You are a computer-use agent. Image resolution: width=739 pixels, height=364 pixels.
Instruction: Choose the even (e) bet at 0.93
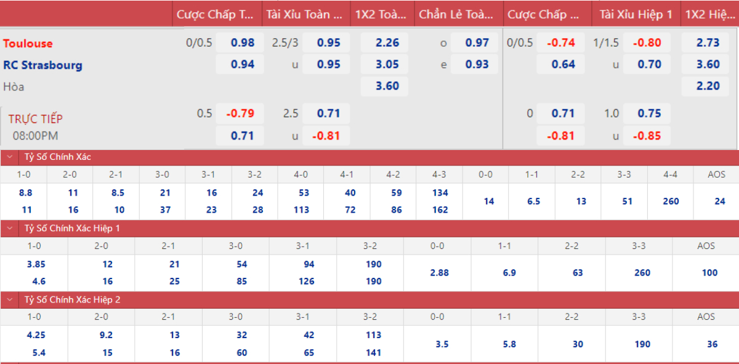pos(477,65)
